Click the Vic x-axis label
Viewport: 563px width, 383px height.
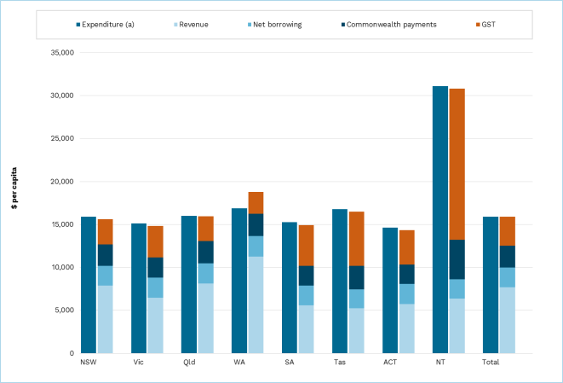tap(138, 363)
